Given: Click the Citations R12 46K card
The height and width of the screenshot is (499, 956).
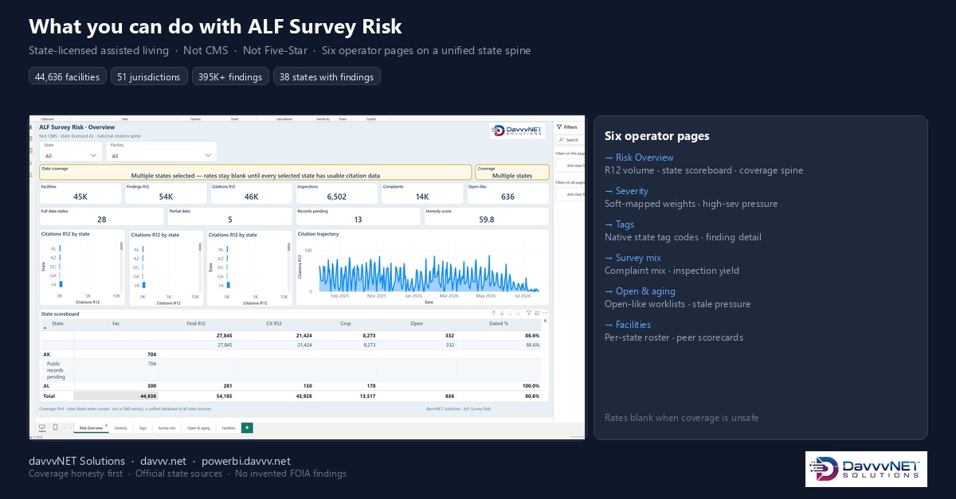Looking at the screenshot, I should [x=251, y=193].
